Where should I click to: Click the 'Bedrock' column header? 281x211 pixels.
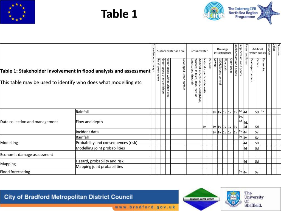pyautogui.click(x=210, y=63)
